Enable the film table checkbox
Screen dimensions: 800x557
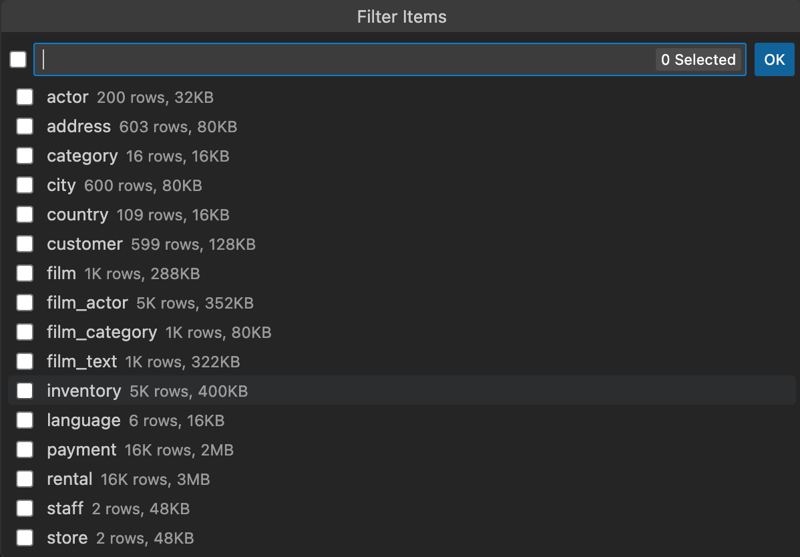click(x=25, y=273)
